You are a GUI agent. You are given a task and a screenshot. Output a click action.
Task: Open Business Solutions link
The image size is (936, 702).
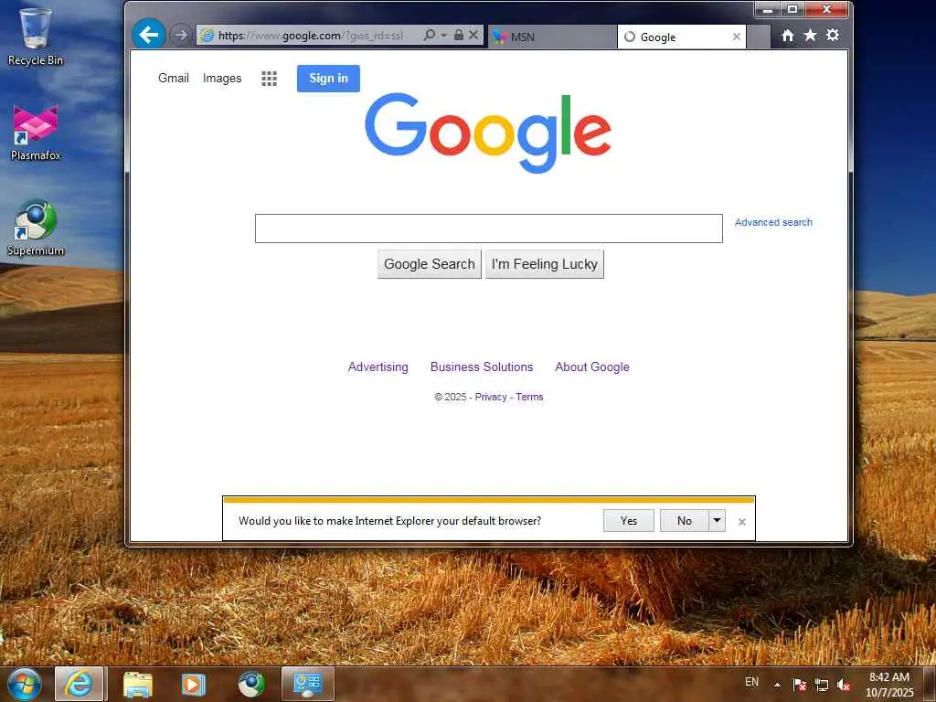(482, 367)
